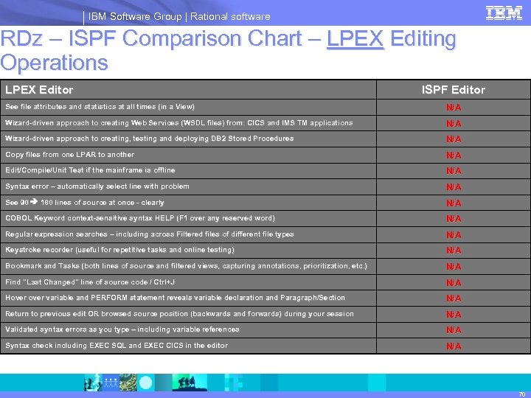Viewport: 531px width, 398px height.
Task: Click the white circle image in footer
Action: click(x=145, y=383)
